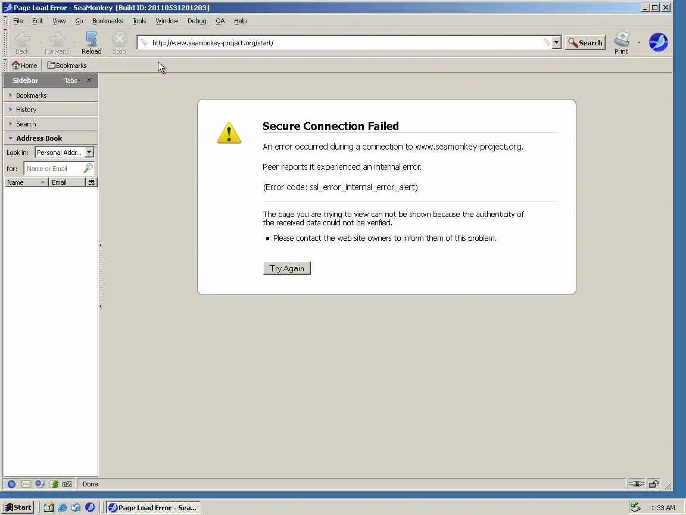Screen dimensions: 686x515
Task: Open the Look in address book dropdown
Action: 64,153
